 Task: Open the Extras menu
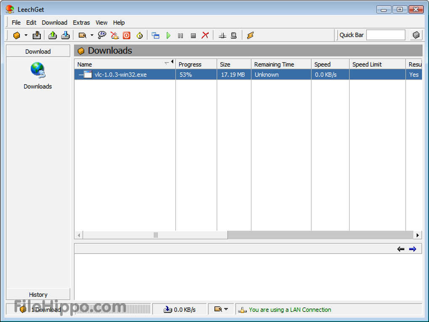tap(81, 22)
